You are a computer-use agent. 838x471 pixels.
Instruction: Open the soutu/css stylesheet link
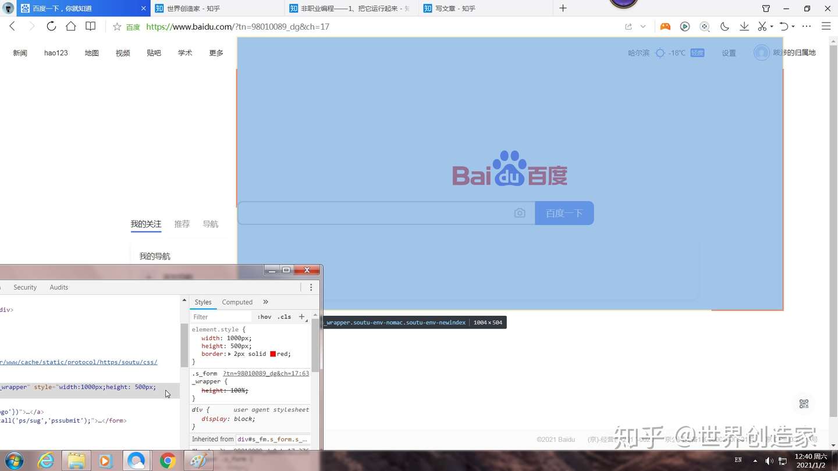[x=79, y=362]
